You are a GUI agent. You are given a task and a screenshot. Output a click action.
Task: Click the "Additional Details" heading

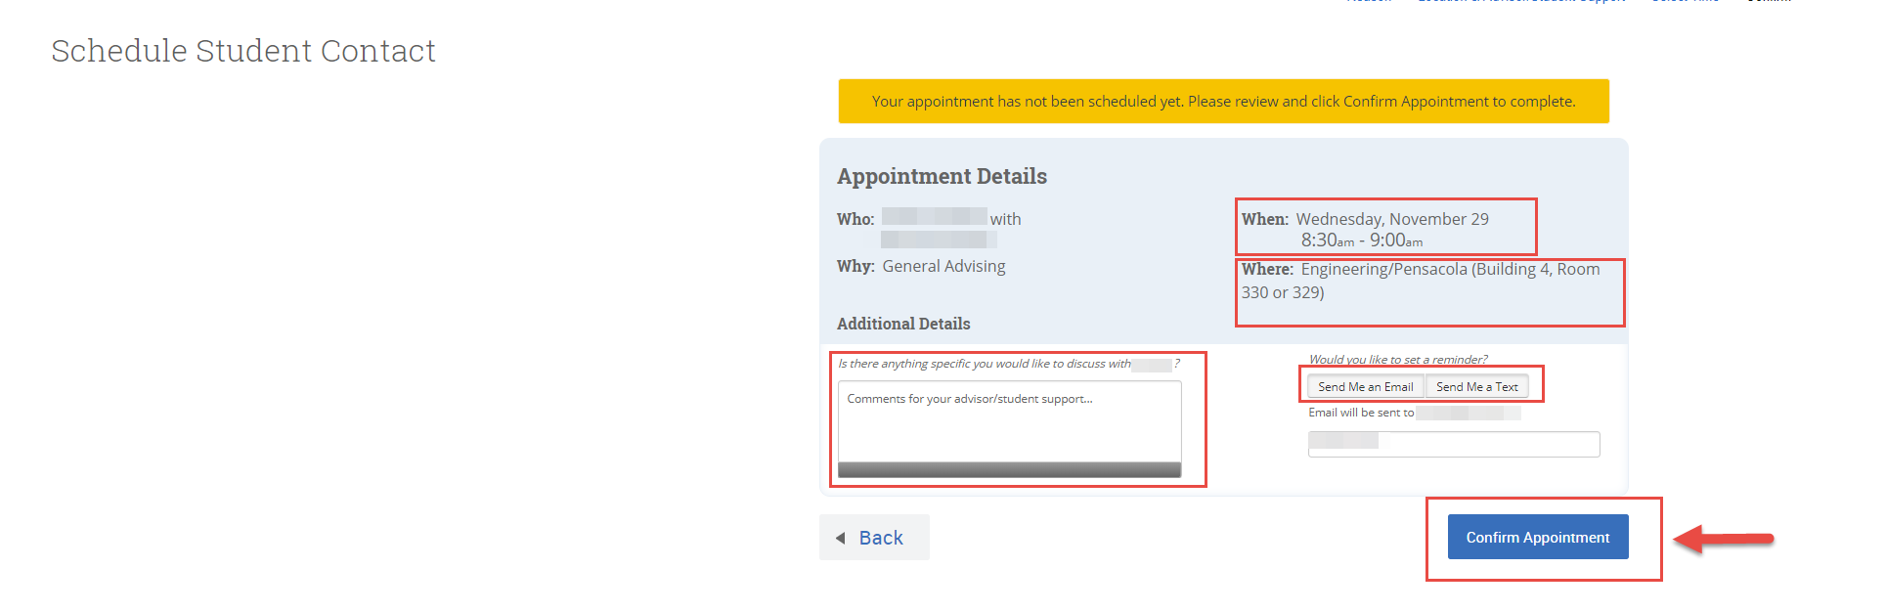[903, 324]
